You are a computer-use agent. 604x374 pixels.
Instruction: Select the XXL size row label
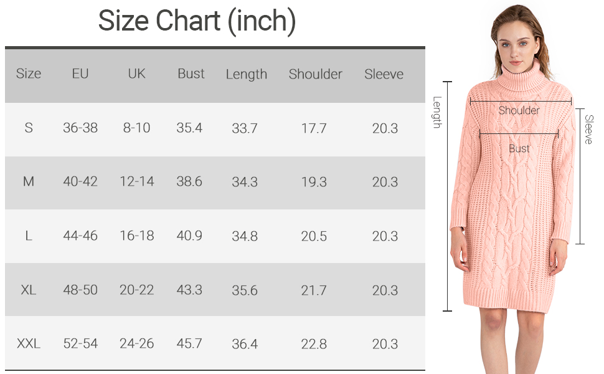tap(29, 343)
